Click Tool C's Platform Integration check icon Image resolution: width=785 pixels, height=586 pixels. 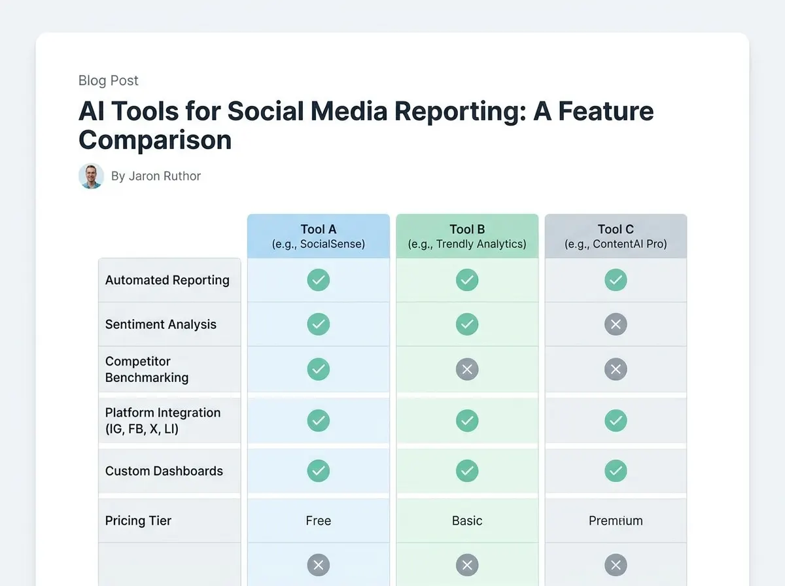616,420
